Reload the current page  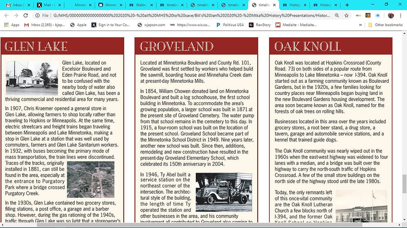click(25, 15)
